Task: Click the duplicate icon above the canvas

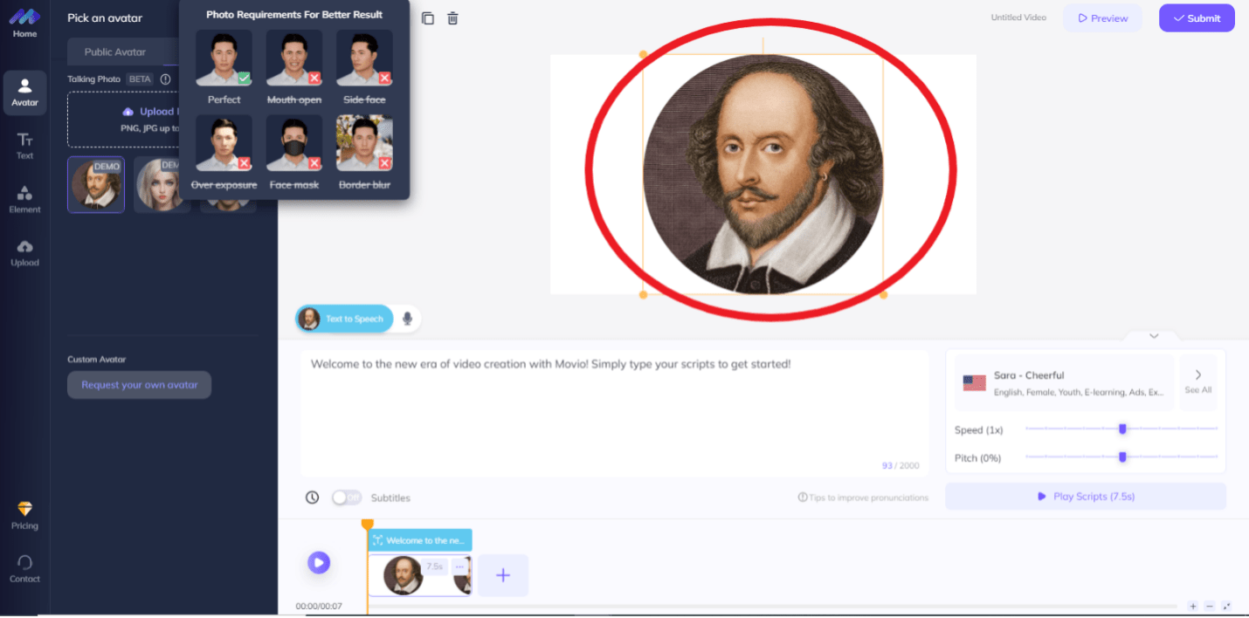Action: [x=427, y=18]
